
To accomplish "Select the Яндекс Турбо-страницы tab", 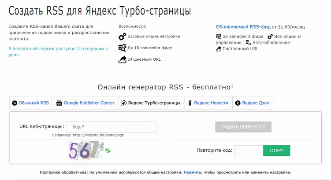I will click(151, 103).
